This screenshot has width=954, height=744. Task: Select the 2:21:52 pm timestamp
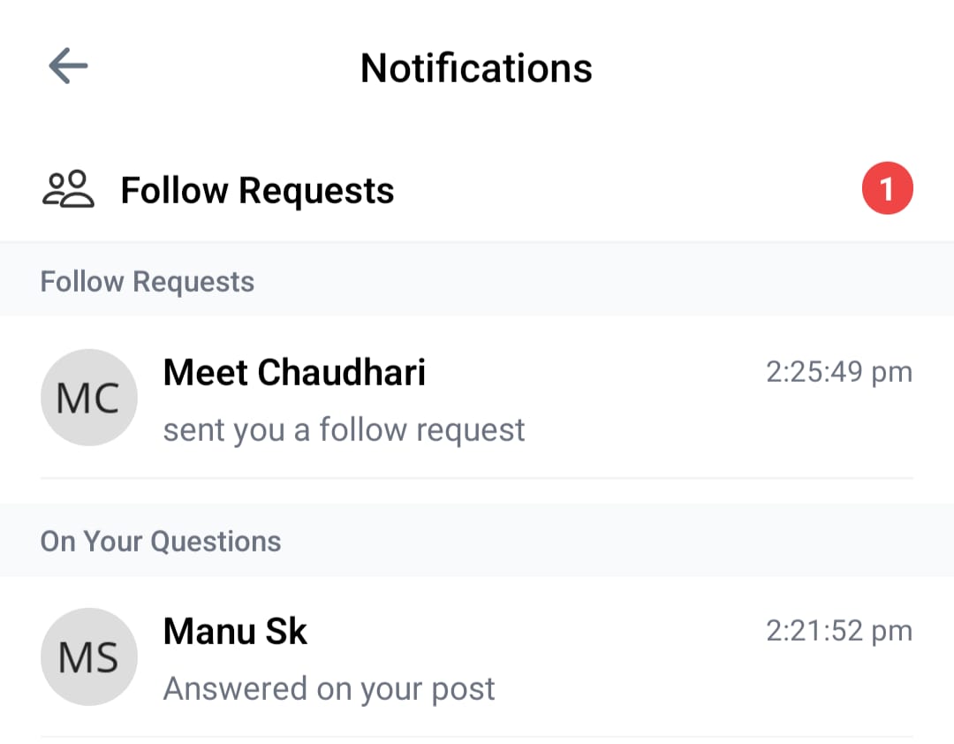[x=838, y=631]
